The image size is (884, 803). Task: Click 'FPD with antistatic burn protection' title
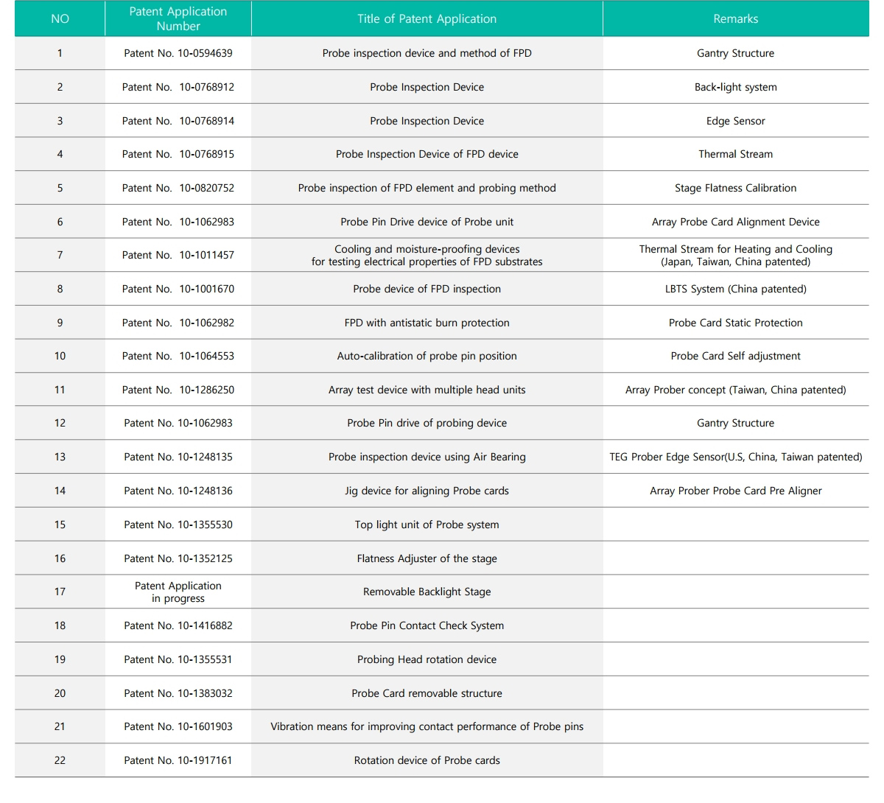point(427,323)
